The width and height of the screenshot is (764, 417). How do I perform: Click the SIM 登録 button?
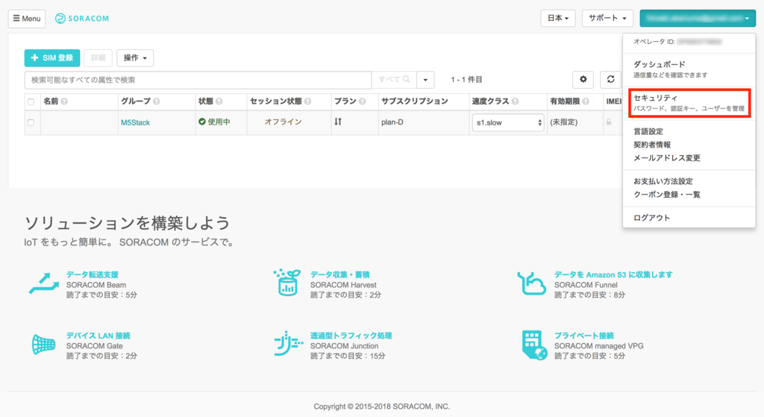52,58
